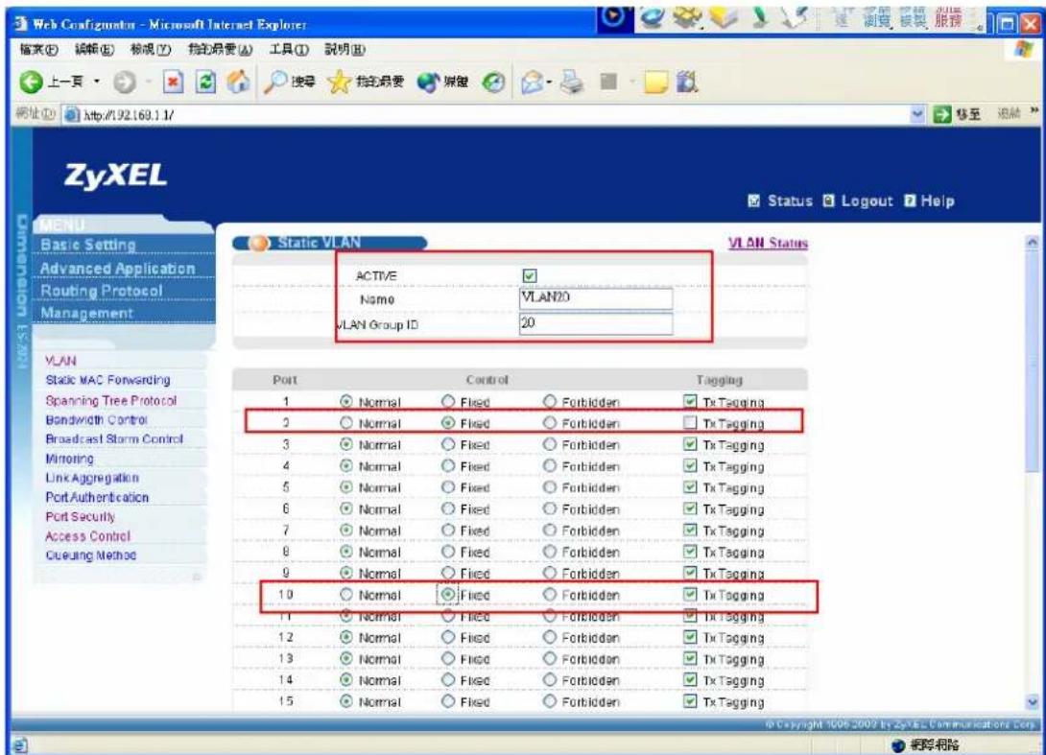
Task: Select Normal for port 10
Action: click(345, 594)
